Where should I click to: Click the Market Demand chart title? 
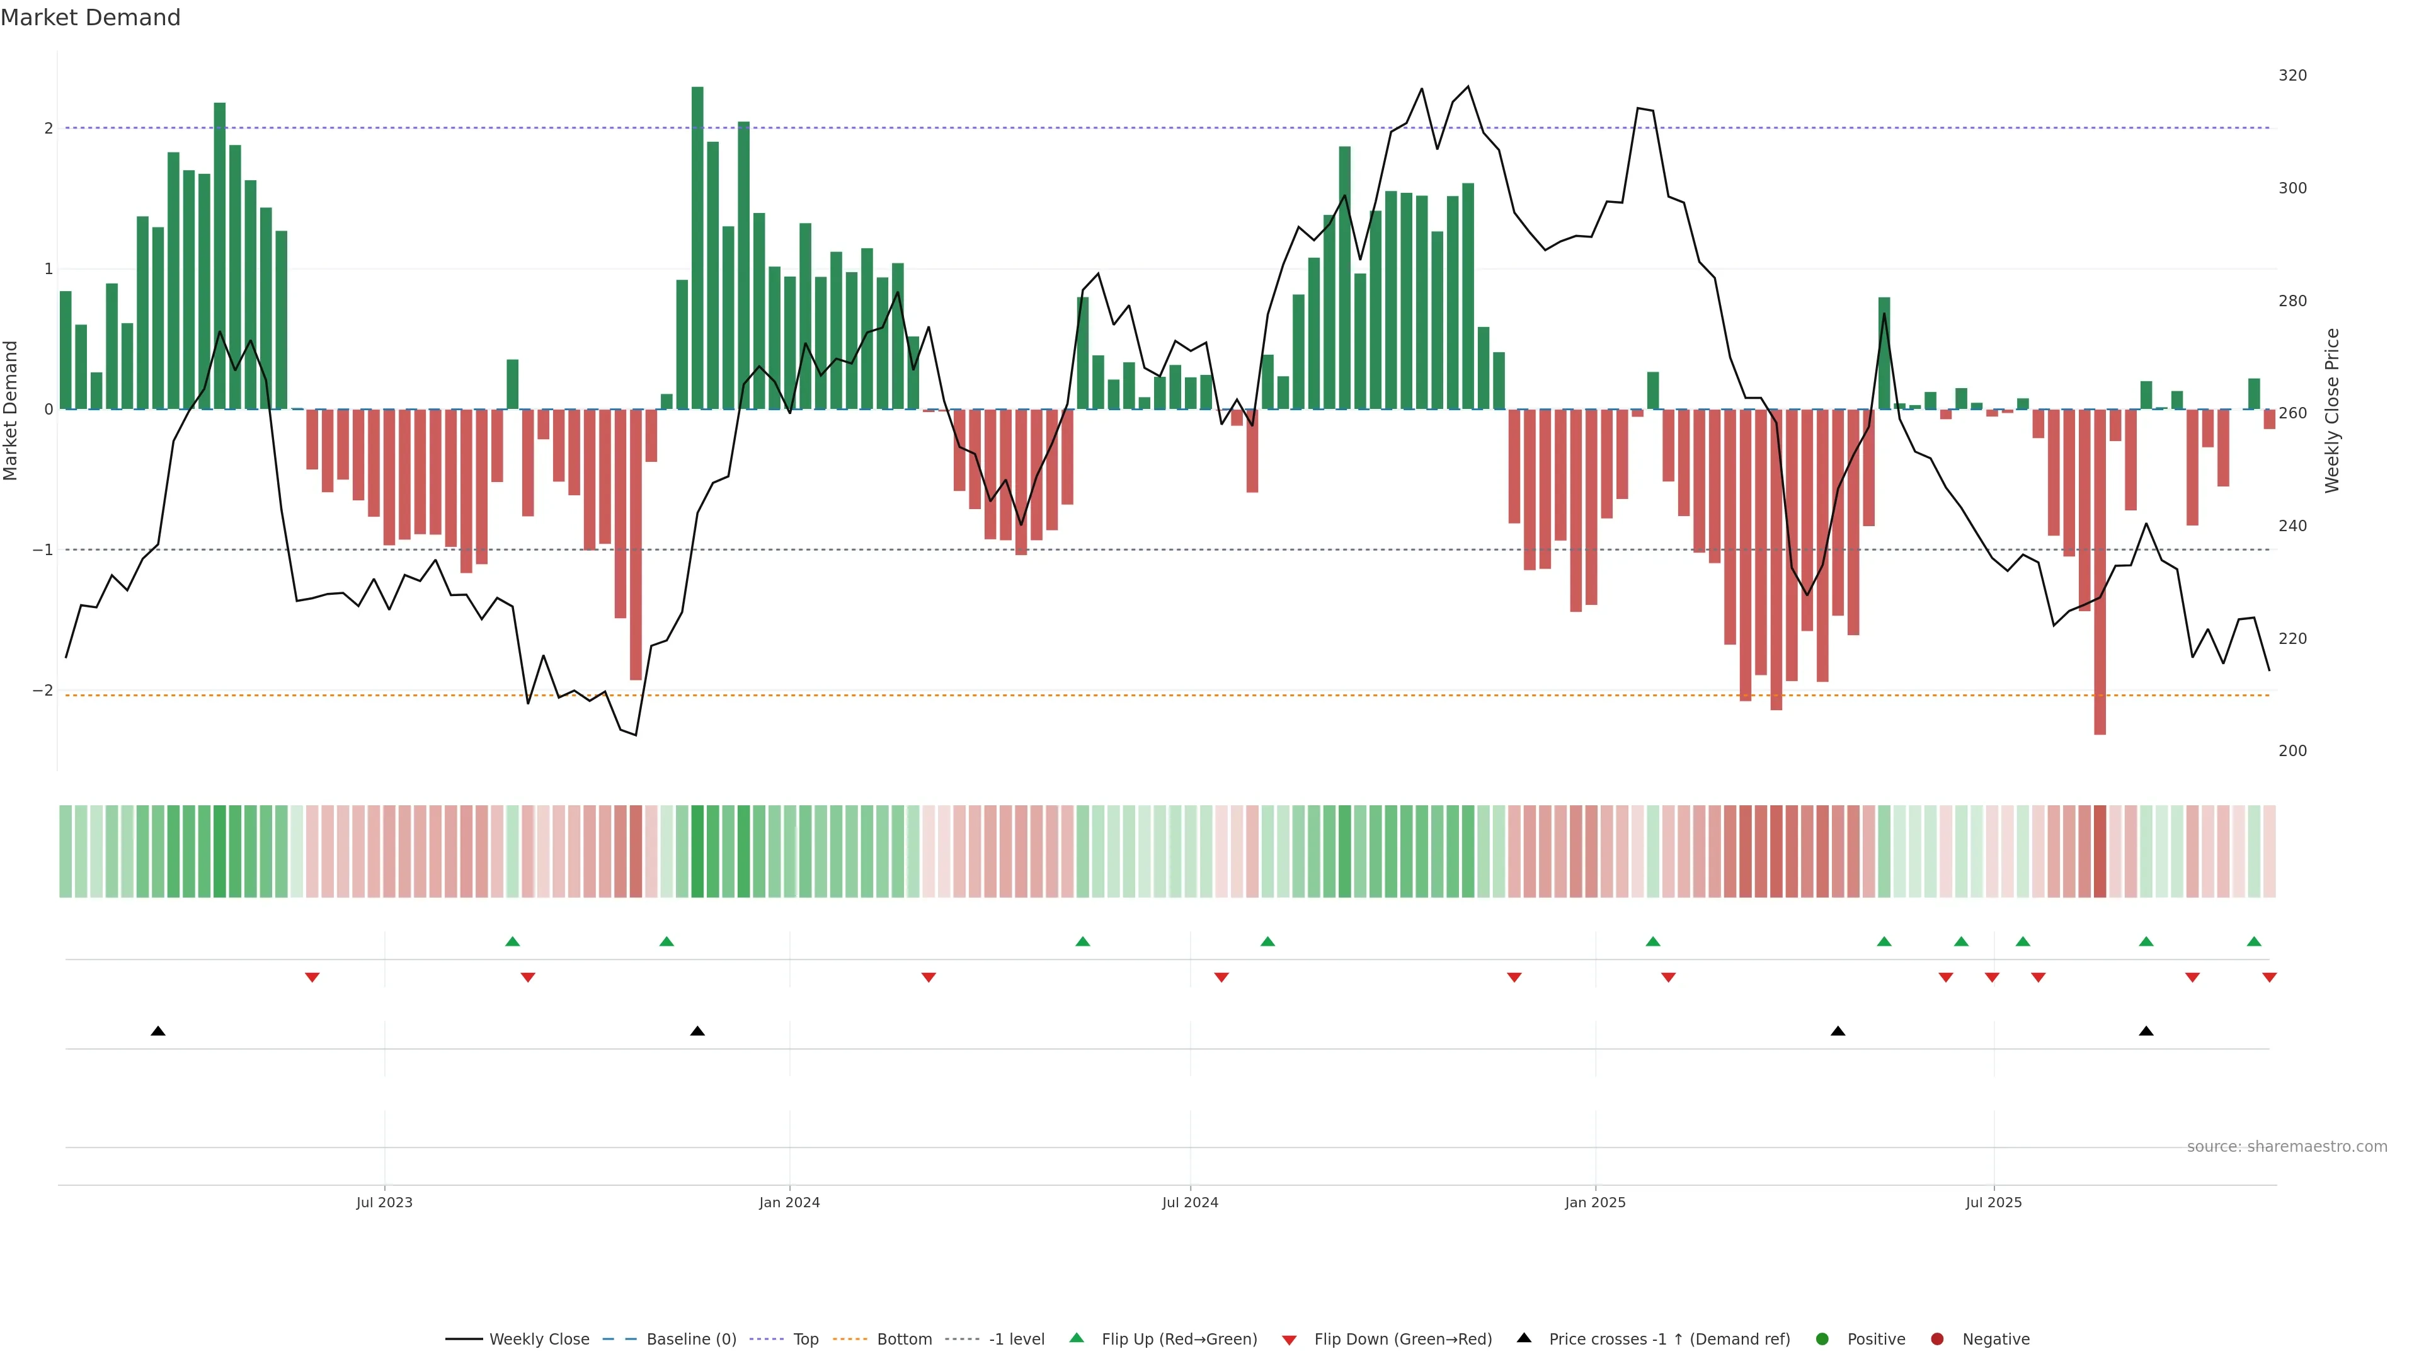click(90, 18)
